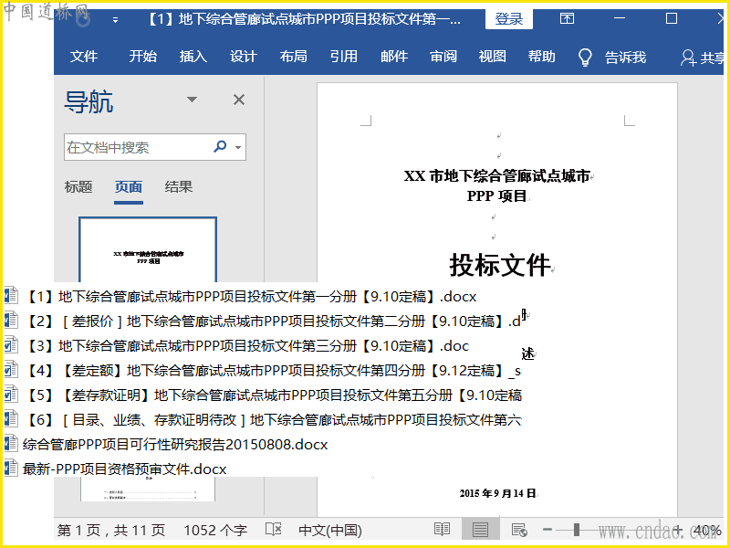
Task: Open the 帮助 ribbon tab
Action: [x=541, y=57]
